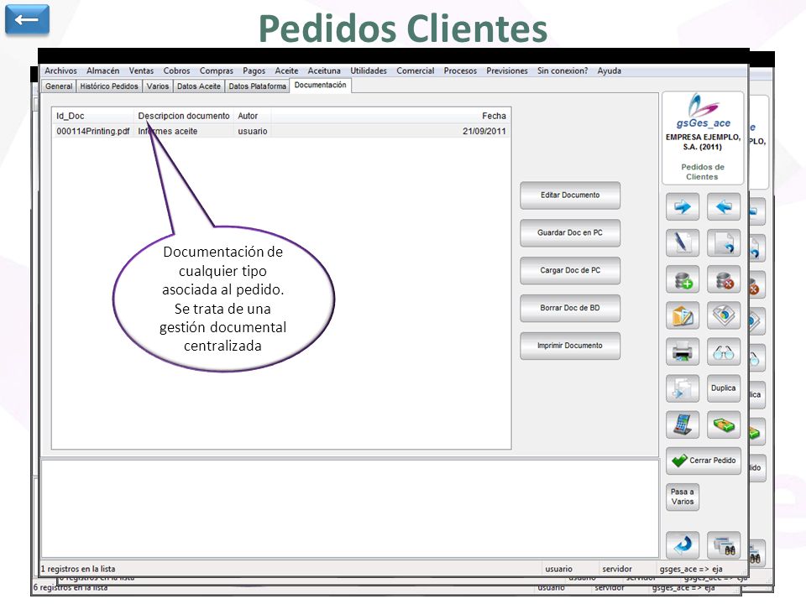Image resolution: width=806 pixels, height=604 pixels.
Task: Select the Documentación tab
Action: (x=320, y=86)
